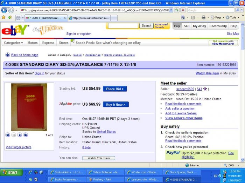This screenshot has height=183, width=245.
Task: Click the PayPal logo in buyer protection
Action: point(173,153)
